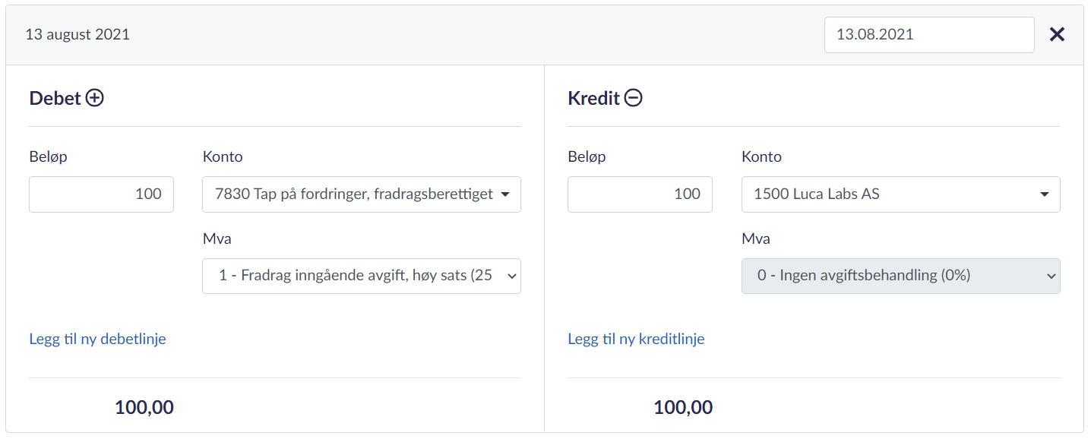Click the Kredit section heading

pos(593,98)
